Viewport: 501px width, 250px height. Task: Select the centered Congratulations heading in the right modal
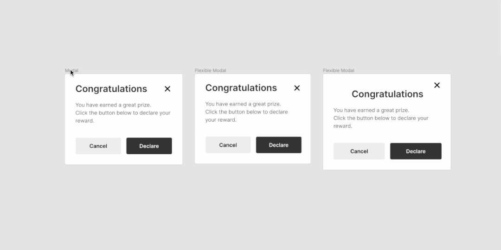click(387, 94)
